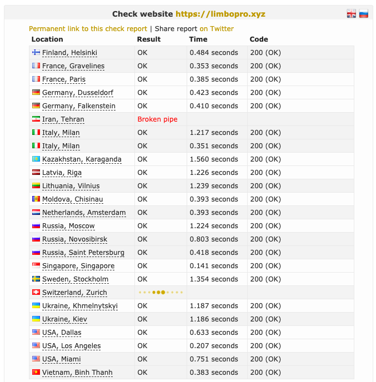This screenshot has height=382, width=376.
Task: Open the https://limbopro.xyz website link
Action: [220, 14]
